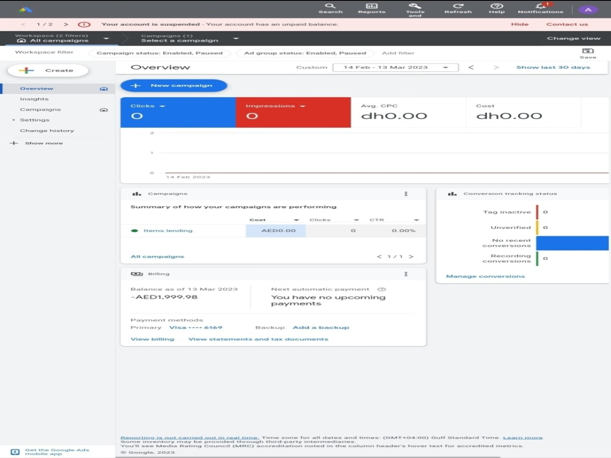
Task: Click Reporting is not carried out link
Action: point(189,438)
